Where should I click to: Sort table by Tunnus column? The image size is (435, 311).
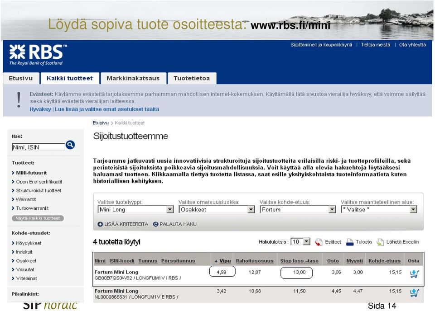pyautogui.click(x=148, y=261)
